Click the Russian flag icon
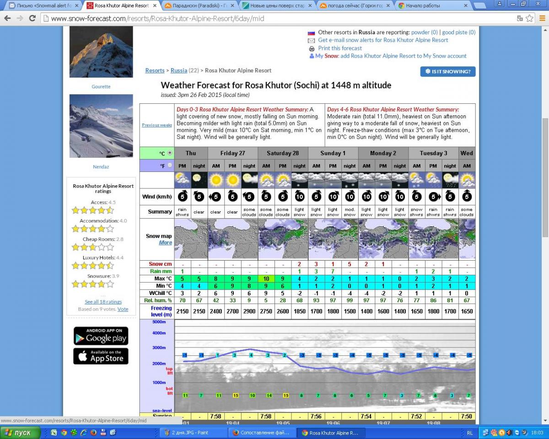The height and width of the screenshot is (439, 549). (x=312, y=32)
